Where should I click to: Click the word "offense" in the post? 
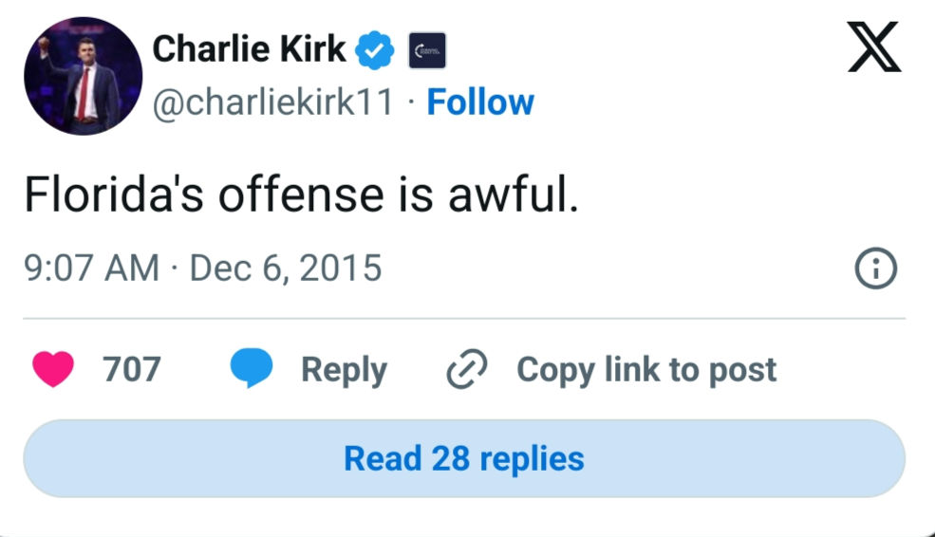click(x=301, y=194)
